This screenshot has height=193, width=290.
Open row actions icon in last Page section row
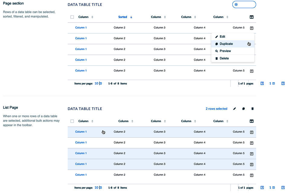click(x=252, y=71)
